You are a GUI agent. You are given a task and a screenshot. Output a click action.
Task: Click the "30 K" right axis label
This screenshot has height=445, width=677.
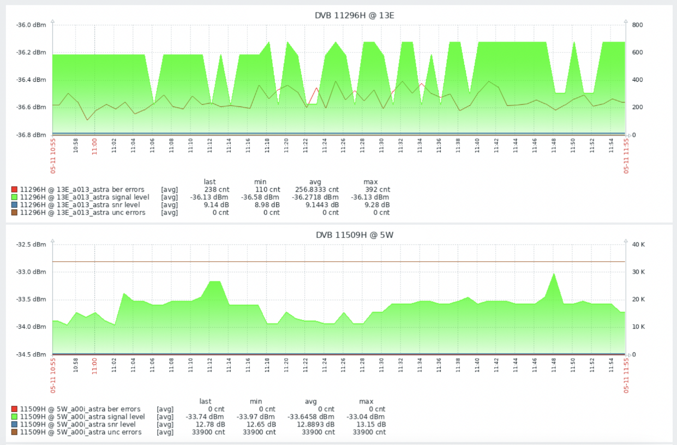pos(639,272)
